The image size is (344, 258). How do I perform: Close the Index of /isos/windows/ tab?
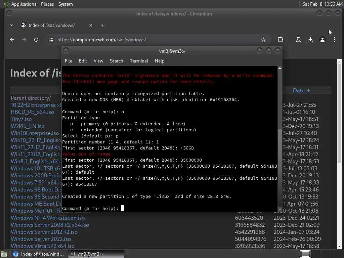91,25
